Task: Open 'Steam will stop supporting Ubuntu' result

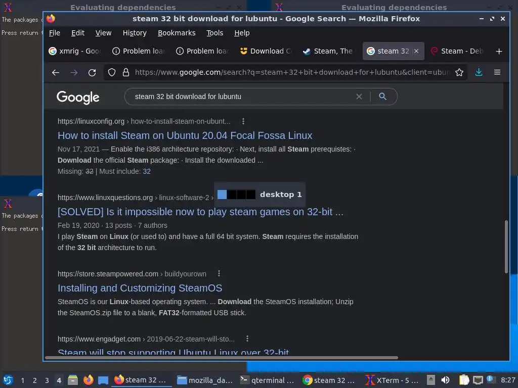Action: coord(174,352)
